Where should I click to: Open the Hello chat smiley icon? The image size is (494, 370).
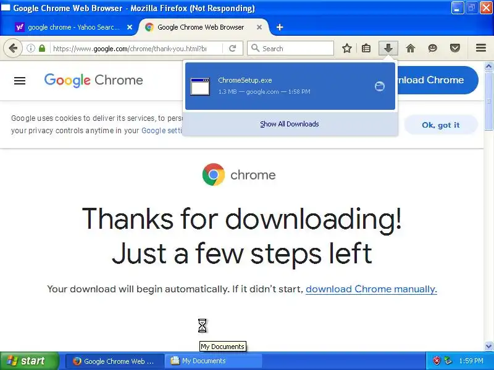coord(433,49)
